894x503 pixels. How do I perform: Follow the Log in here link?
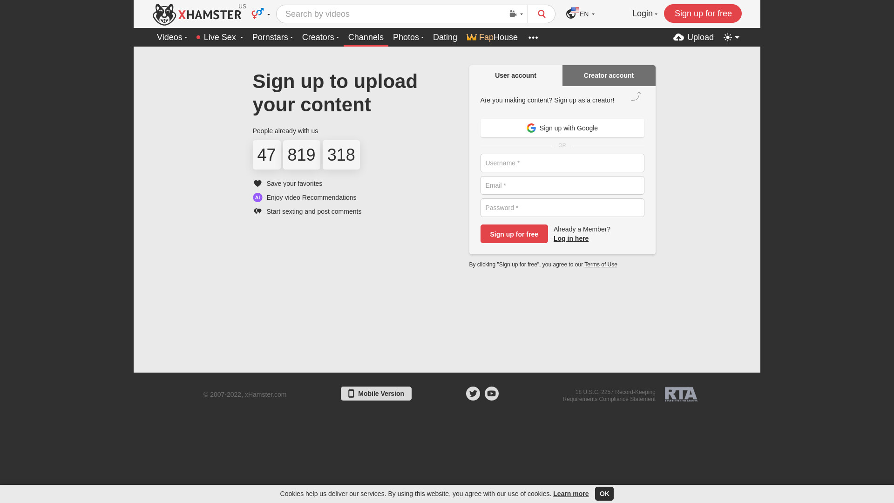pyautogui.click(x=571, y=238)
